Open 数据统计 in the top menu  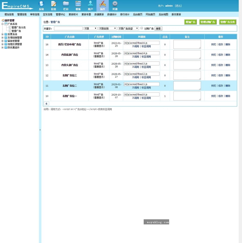click(112, 15)
